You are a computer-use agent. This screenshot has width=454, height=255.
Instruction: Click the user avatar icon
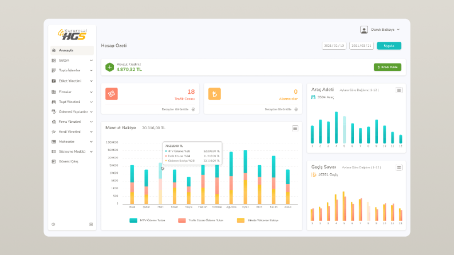coord(364,30)
